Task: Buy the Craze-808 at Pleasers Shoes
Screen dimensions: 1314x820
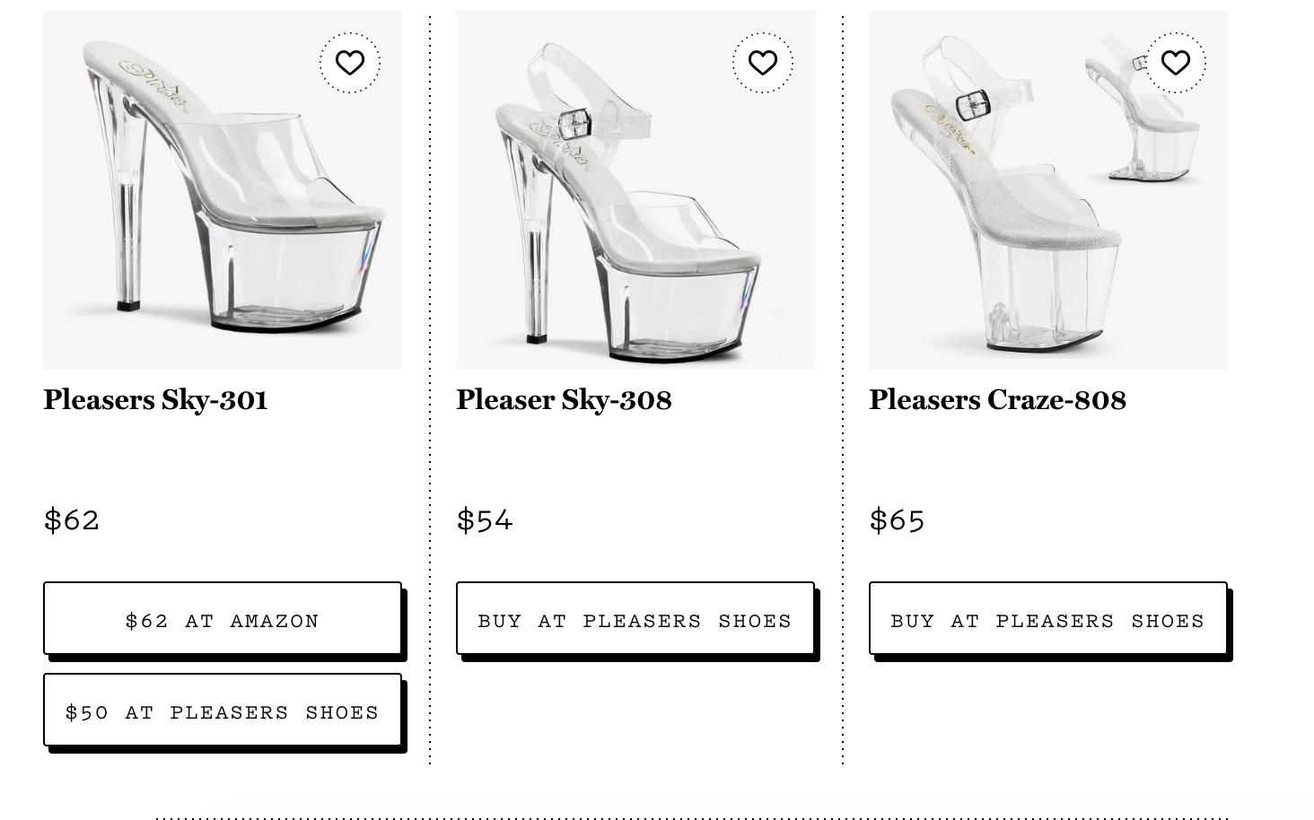Action: click(1047, 619)
